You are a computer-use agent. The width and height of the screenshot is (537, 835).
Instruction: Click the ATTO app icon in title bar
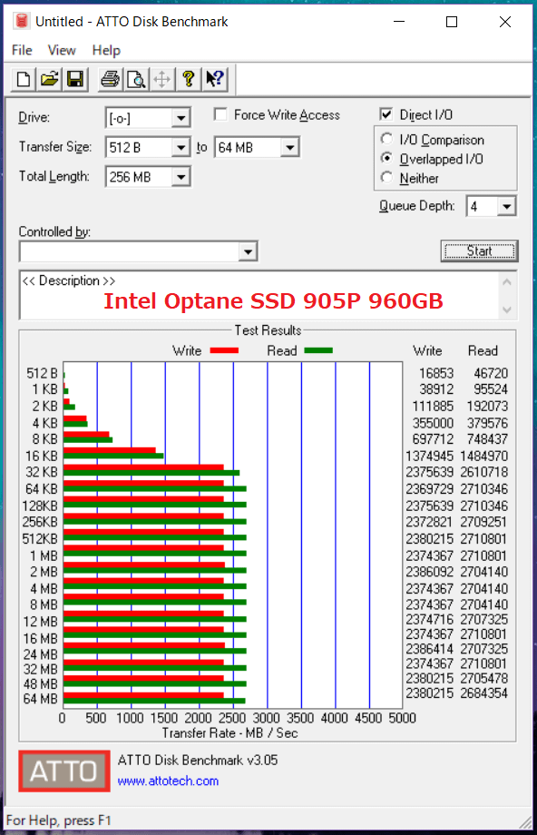(x=21, y=21)
